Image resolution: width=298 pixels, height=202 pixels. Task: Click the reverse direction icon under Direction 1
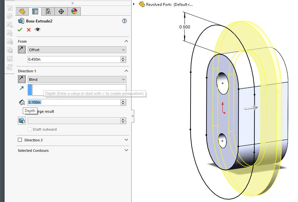click(21, 79)
